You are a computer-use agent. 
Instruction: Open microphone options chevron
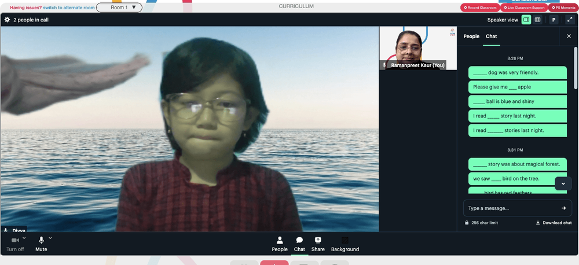(50, 238)
